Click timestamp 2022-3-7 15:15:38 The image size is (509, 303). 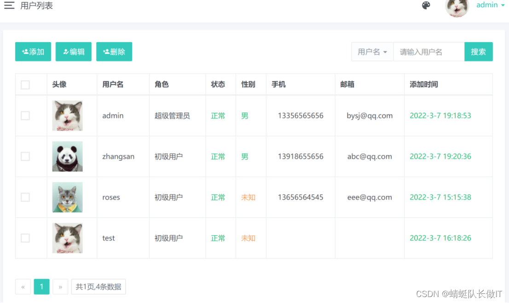(x=440, y=197)
